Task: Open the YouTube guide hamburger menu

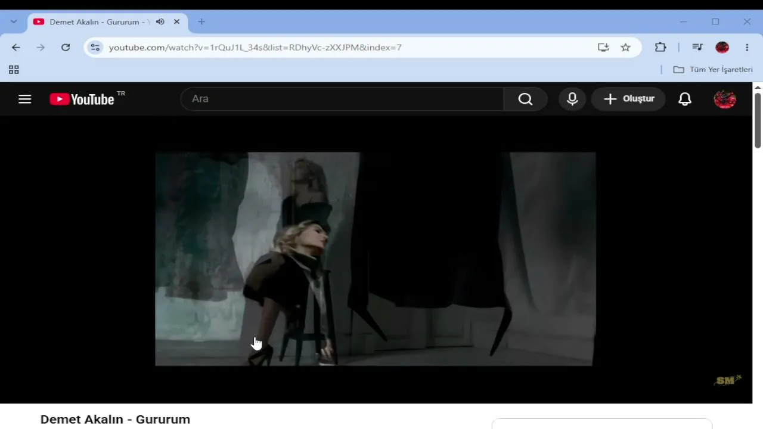Action: pyautogui.click(x=24, y=99)
